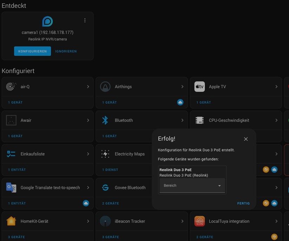The height and width of the screenshot is (241, 289).
Task: Click the Apple TV icon
Action: coord(199,86)
